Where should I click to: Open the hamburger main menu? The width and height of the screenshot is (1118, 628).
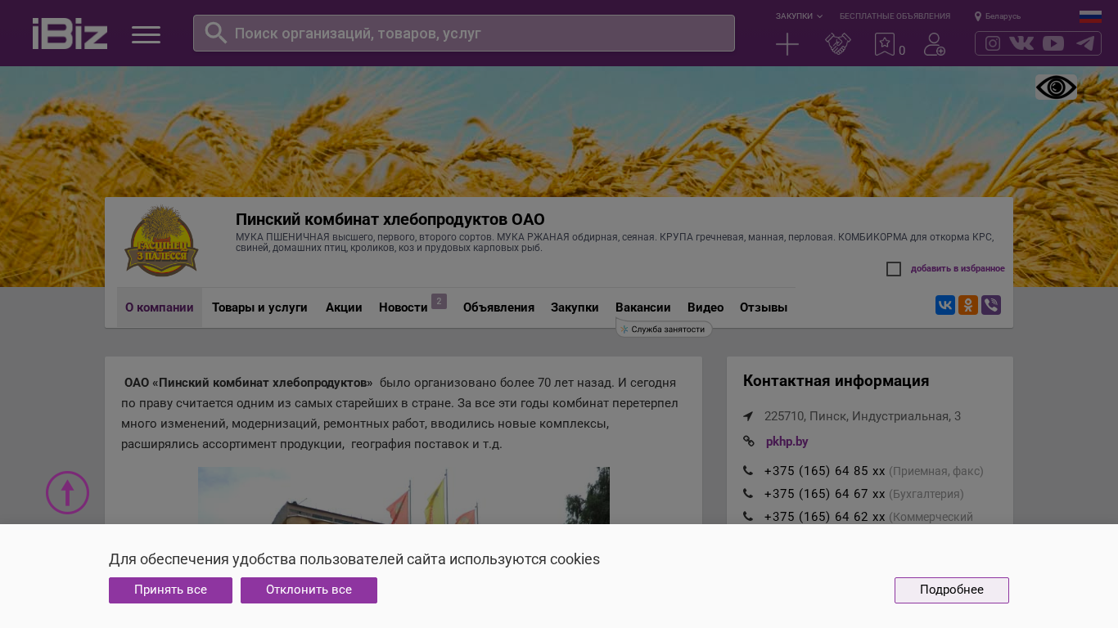146,34
